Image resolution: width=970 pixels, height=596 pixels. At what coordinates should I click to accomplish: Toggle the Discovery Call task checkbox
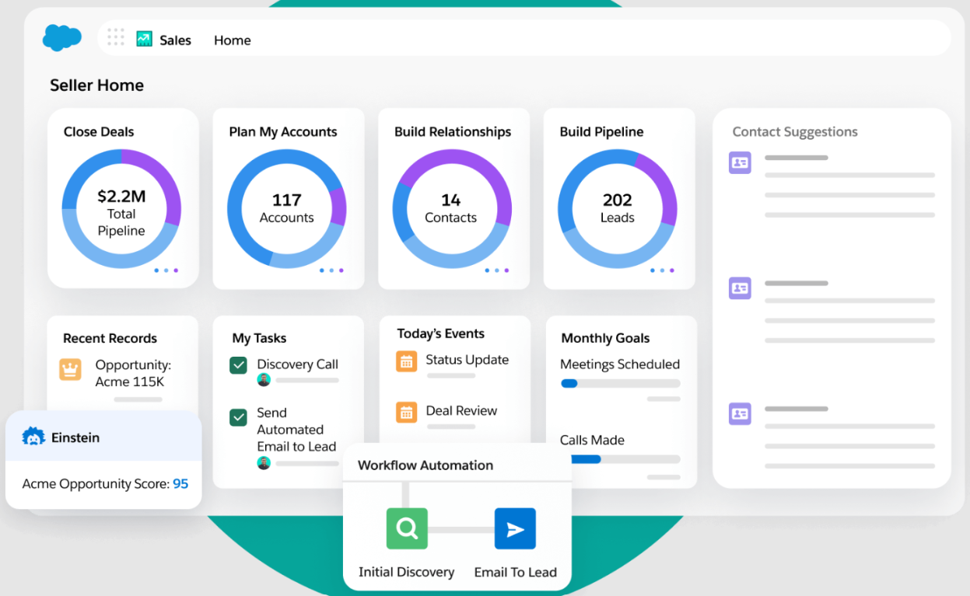(239, 365)
